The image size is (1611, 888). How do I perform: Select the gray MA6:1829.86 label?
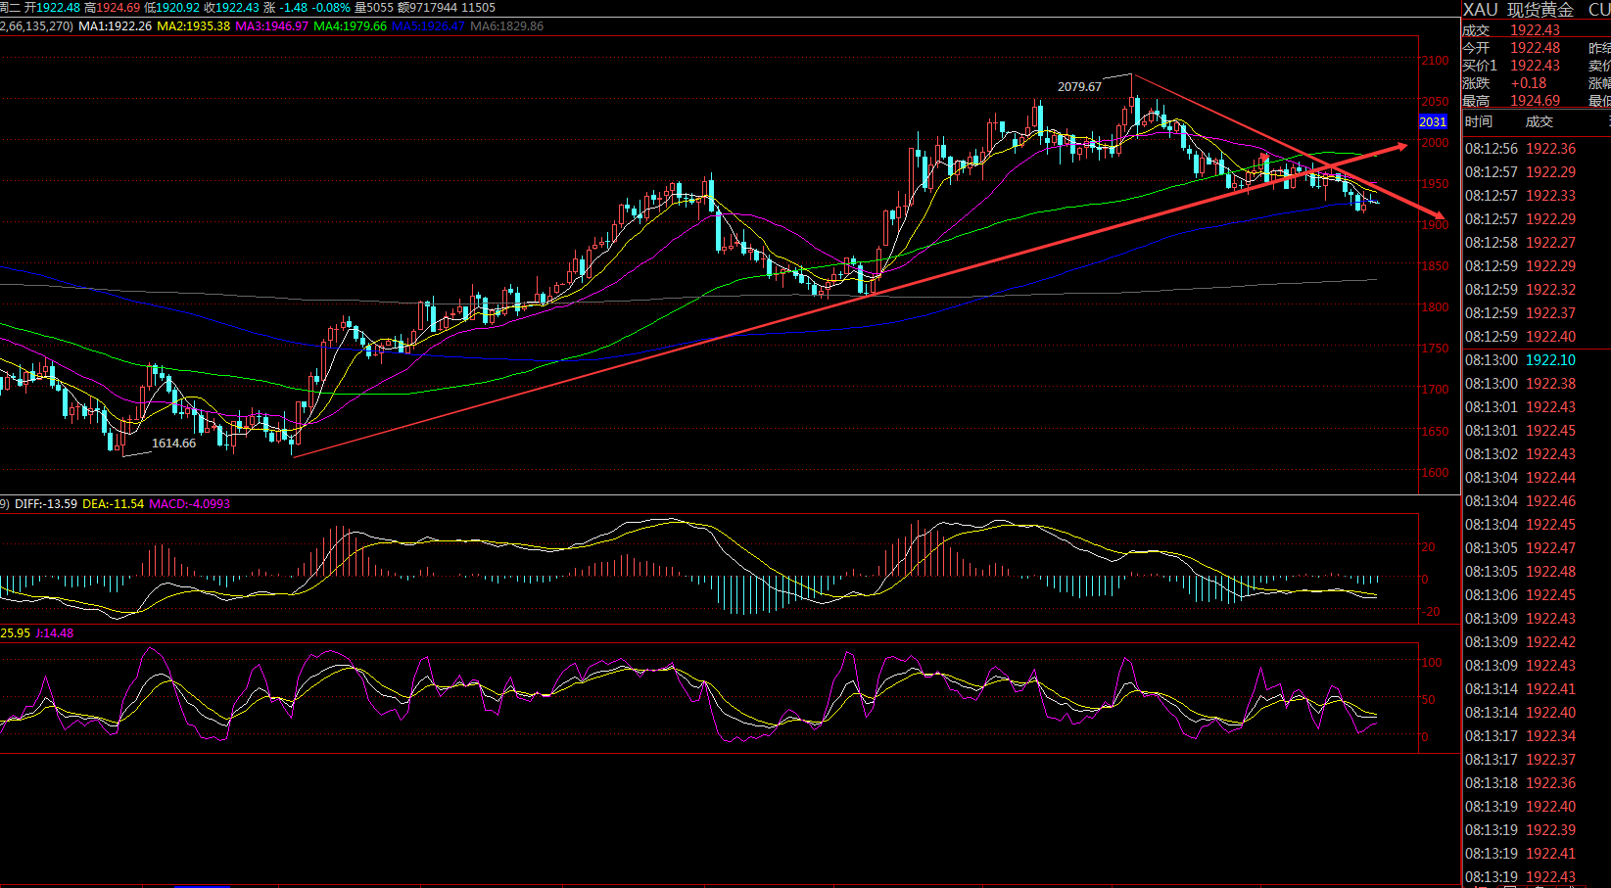point(506,26)
